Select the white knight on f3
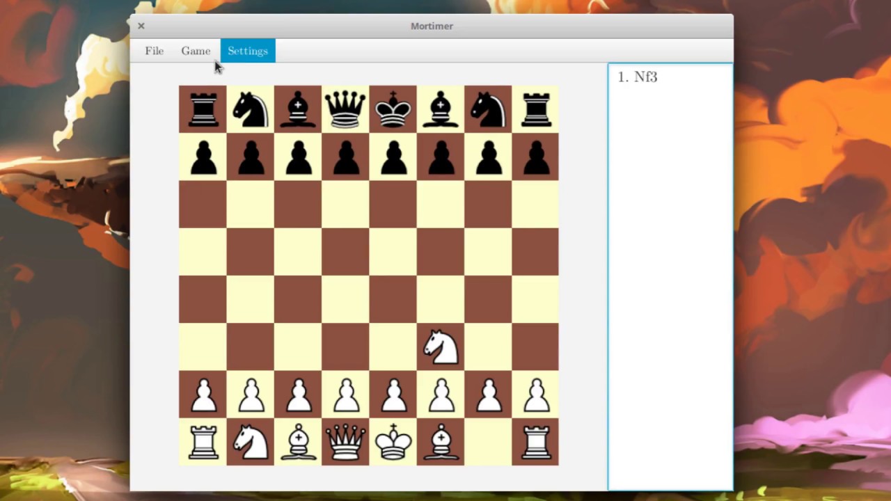 (x=441, y=347)
